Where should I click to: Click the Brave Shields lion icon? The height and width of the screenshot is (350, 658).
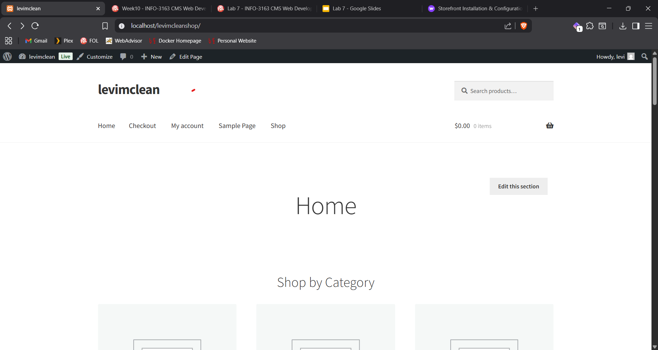click(523, 26)
